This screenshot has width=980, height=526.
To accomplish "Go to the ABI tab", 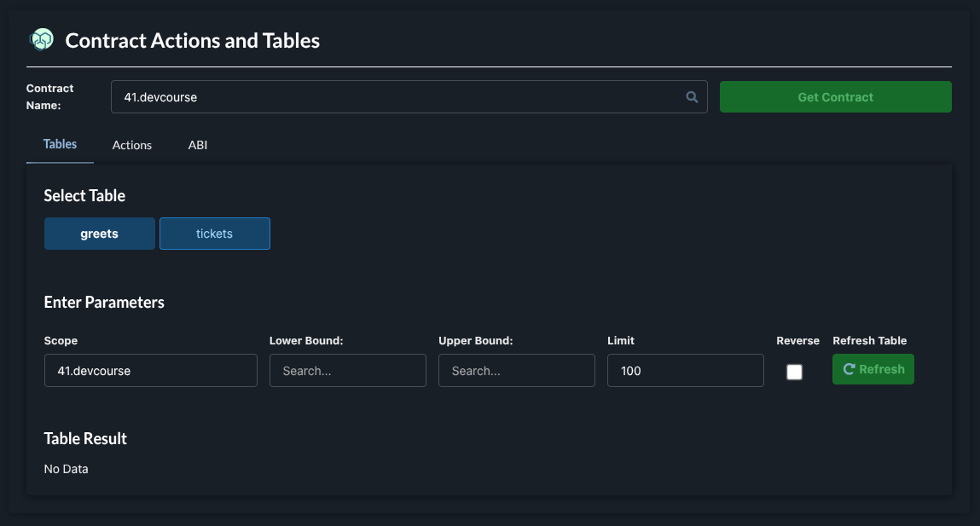I will 198,145.
